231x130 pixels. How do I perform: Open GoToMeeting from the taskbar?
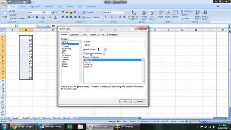(126, 127)
